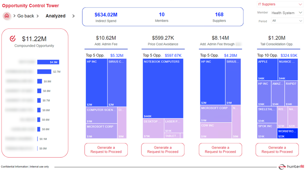Screen dimensions: 305x171
Task: Generate request under Price Cost Avoidance
Action: click(163, 150)
